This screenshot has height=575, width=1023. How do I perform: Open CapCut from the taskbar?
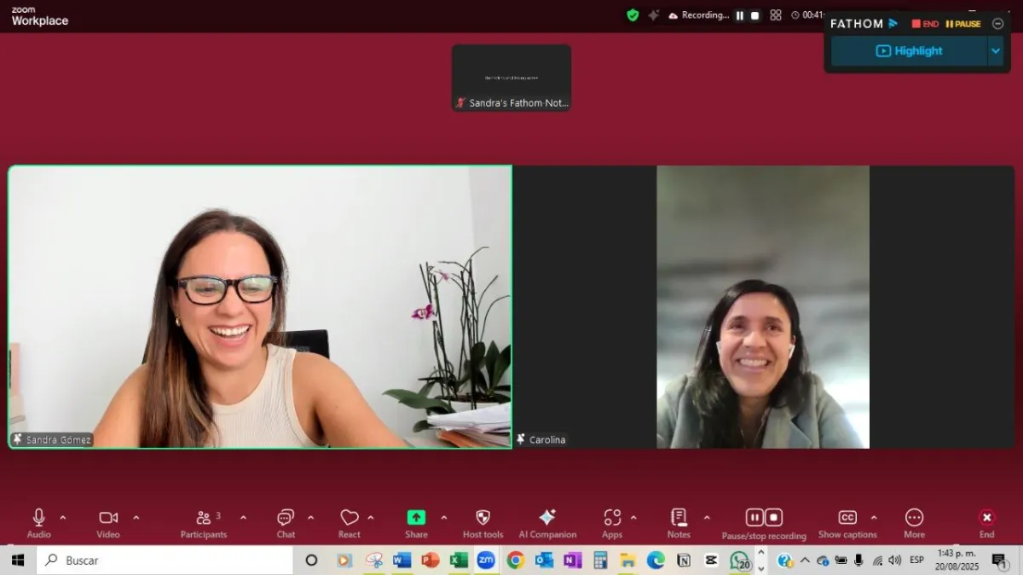711,560
